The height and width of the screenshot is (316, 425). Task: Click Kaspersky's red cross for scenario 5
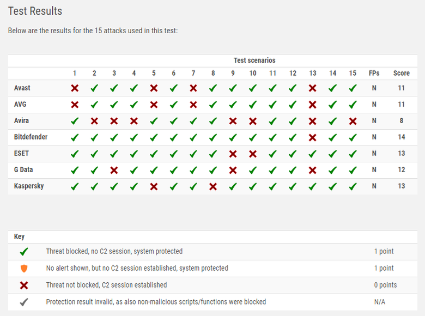[154, 186]
